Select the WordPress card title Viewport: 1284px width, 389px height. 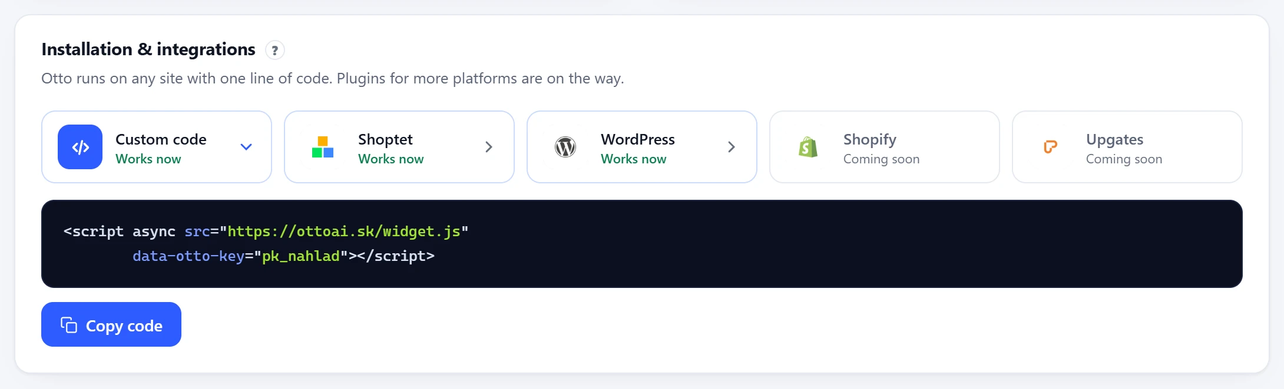pos(638,139)
